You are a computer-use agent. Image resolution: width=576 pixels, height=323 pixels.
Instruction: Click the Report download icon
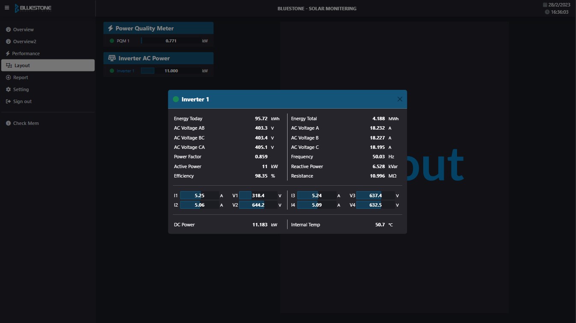[x=9, y=77]
